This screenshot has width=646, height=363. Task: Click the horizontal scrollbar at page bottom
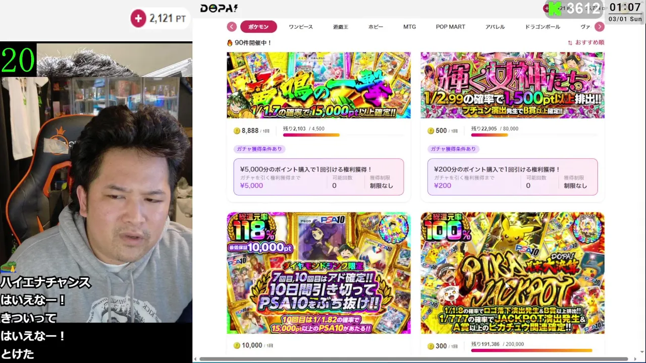(414, 359)
